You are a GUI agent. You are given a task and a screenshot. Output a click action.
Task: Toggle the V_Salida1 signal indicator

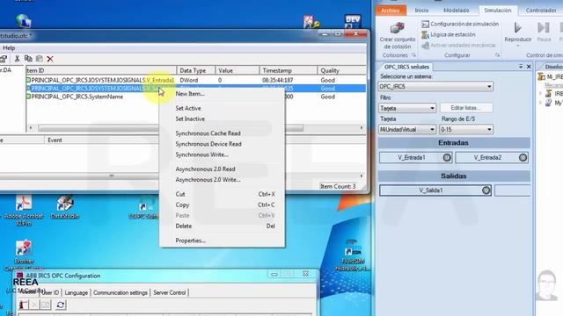(x=486, y=190)
